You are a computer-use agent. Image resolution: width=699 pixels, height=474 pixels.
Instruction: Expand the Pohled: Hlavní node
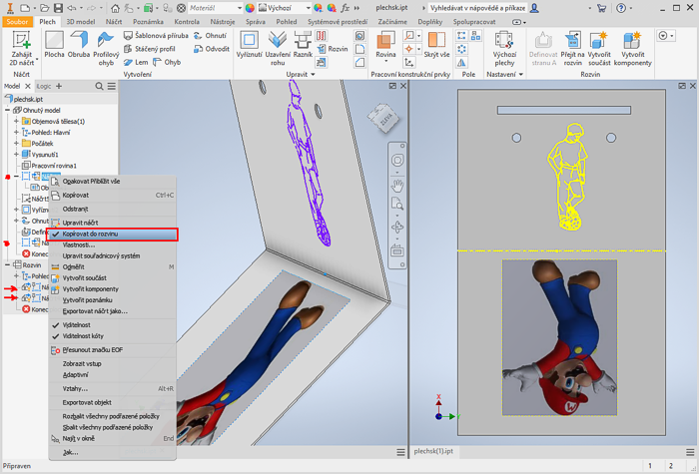tap(17, 133)
